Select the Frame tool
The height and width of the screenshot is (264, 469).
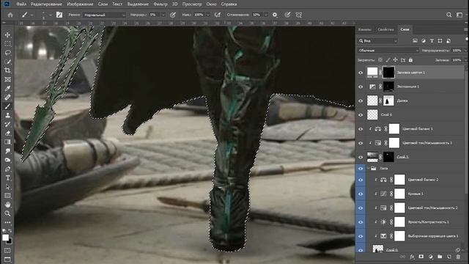[x=7, y=79]
